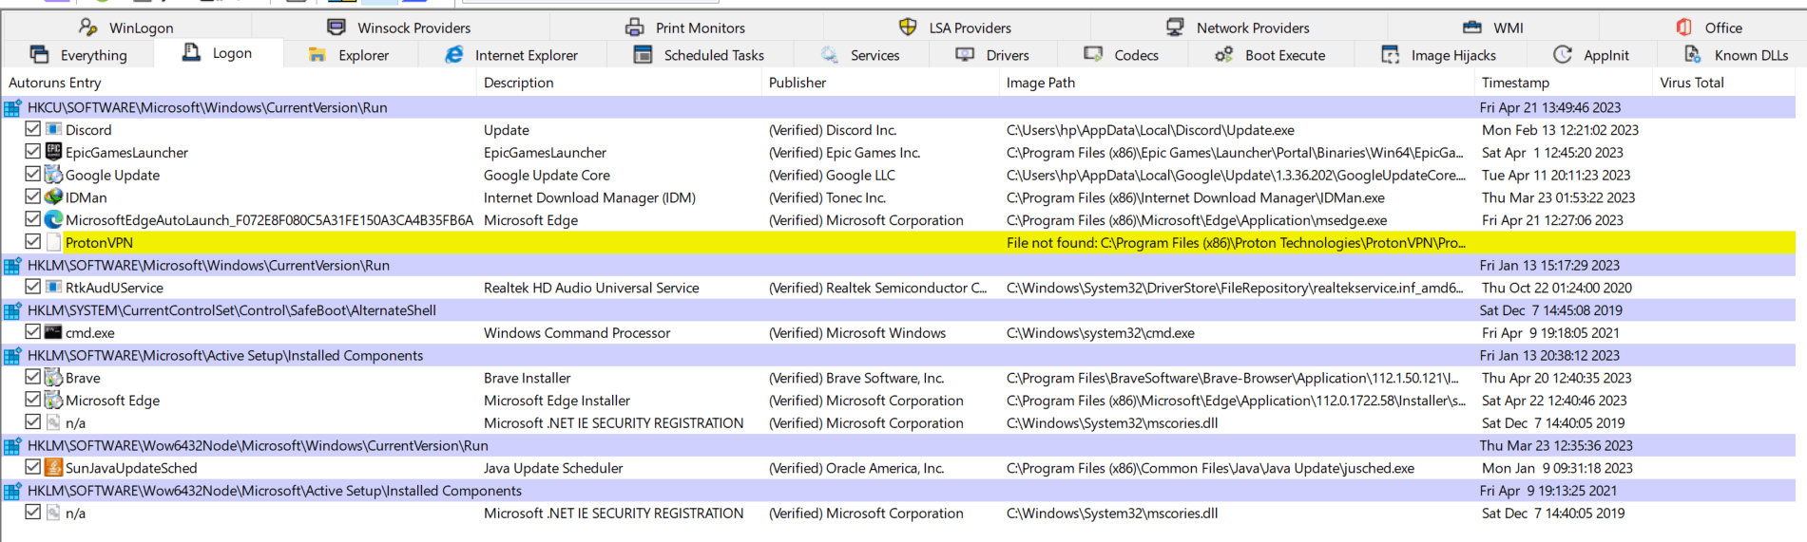The width and height of the screenshot is (1807, 542).
Task: Switch to the WMI tab
Action: [1493, 28]
